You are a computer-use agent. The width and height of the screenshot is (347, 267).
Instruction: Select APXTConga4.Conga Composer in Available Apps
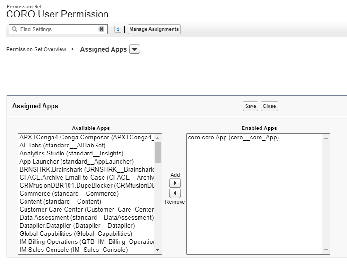click(85, 138)
